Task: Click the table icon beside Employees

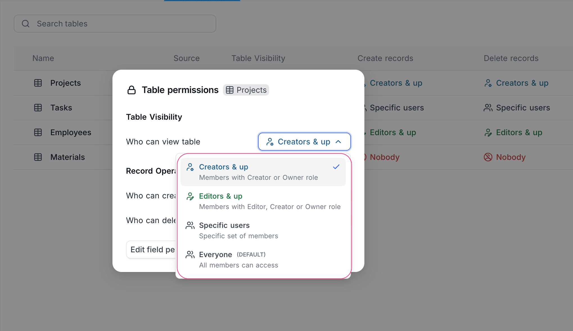Action: [x=38, y=132]
